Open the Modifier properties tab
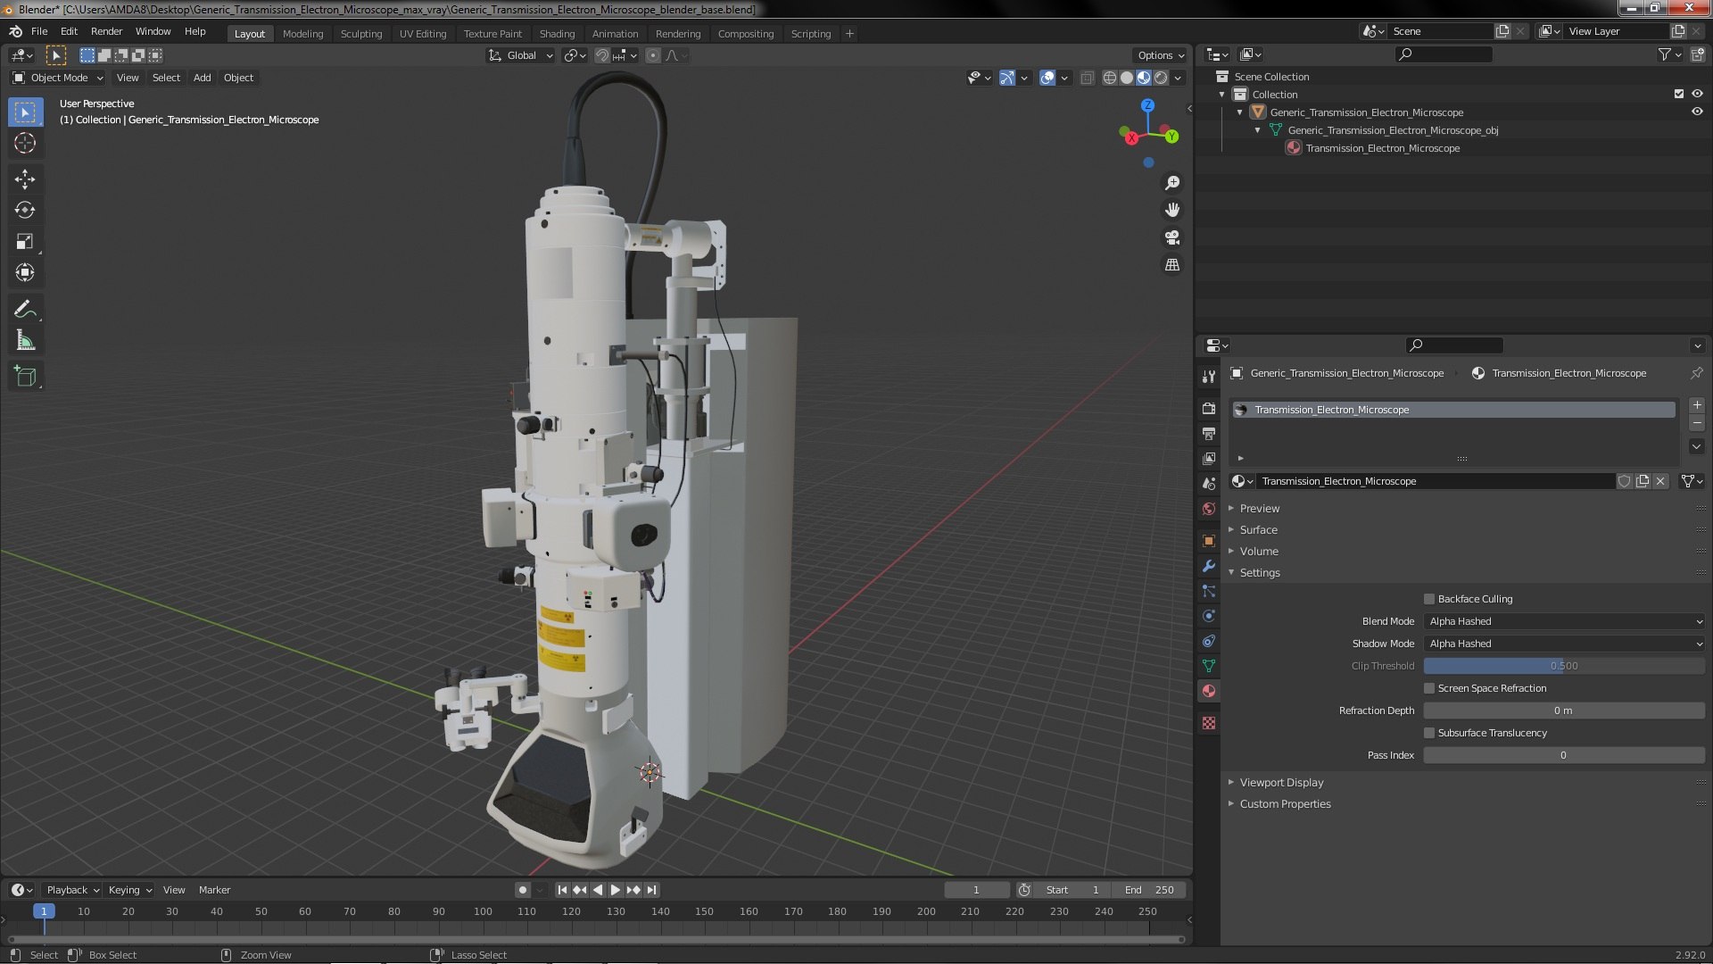Screen dimensions: 1713x964 pos(1209,566)
